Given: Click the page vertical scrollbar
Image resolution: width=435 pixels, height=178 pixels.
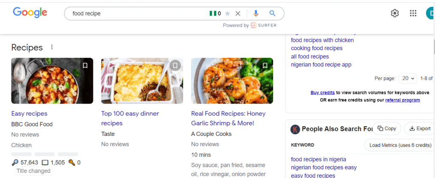Looking at the screenshot, I should [434, 47].
